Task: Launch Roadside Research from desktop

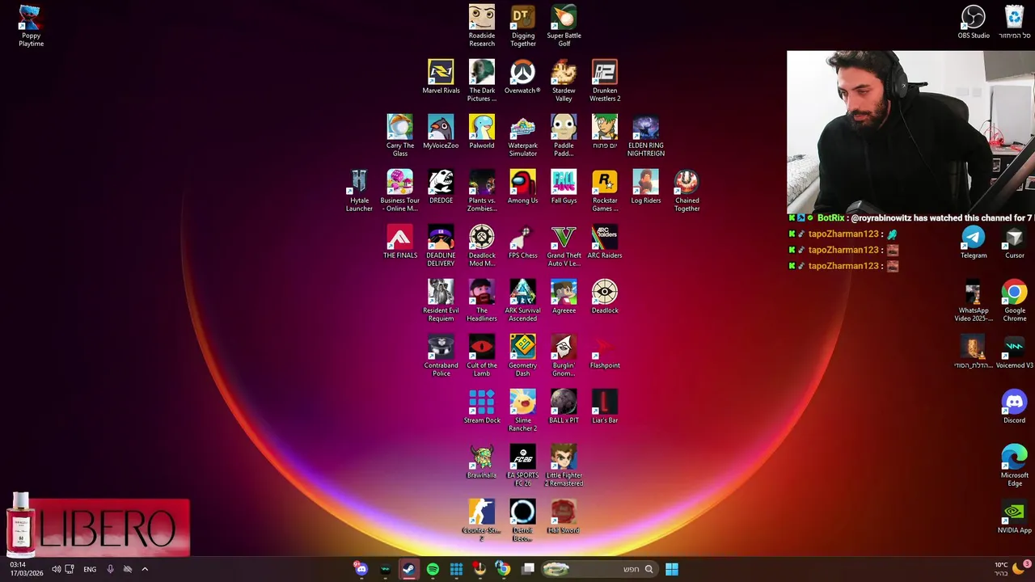Action: tap(482, 26)
